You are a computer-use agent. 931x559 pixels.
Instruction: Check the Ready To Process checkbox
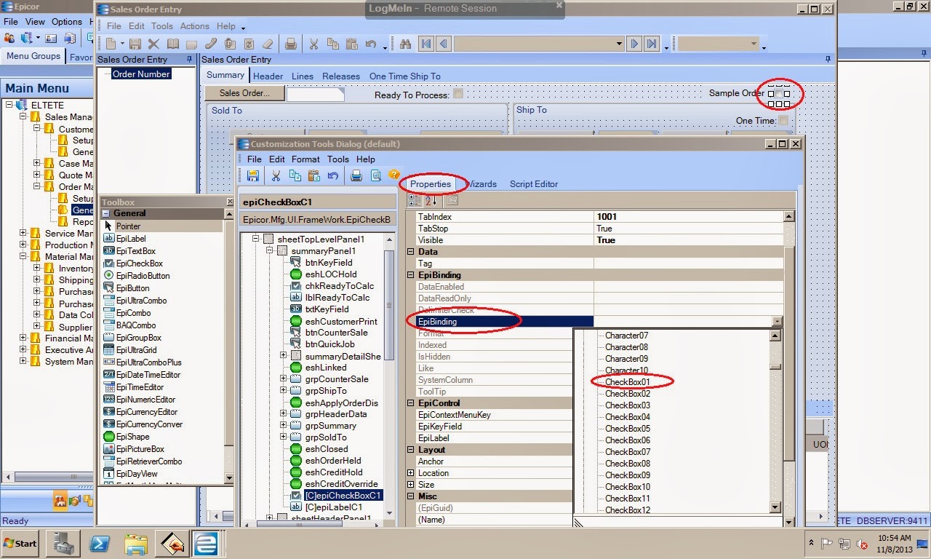coord(457,95)
